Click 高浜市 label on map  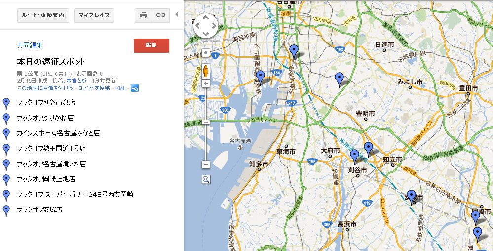click(347, 224)
